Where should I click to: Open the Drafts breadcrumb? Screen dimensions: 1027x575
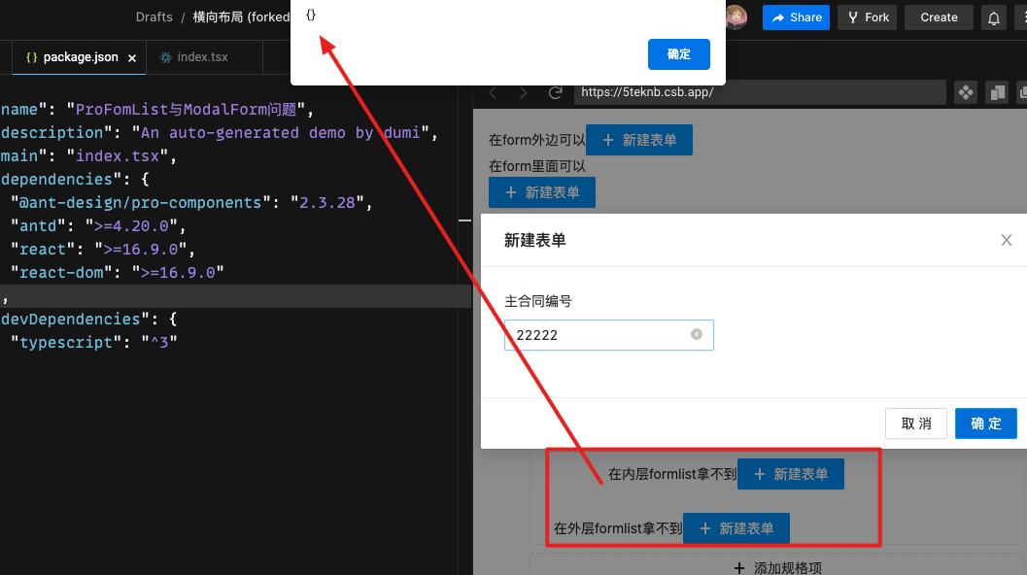(154, 17)
